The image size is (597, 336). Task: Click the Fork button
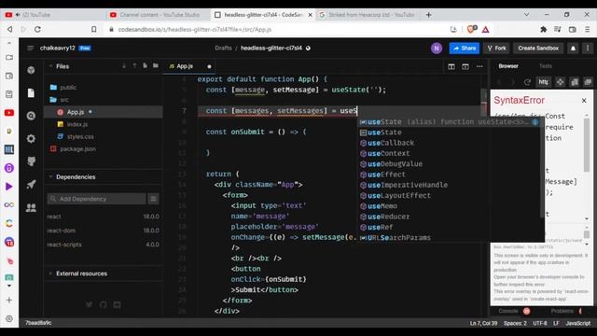[497, 49]
